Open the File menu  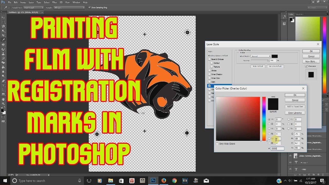point(10,2)
